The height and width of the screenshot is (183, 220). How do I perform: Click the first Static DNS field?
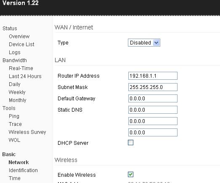[x=153, y=110]
